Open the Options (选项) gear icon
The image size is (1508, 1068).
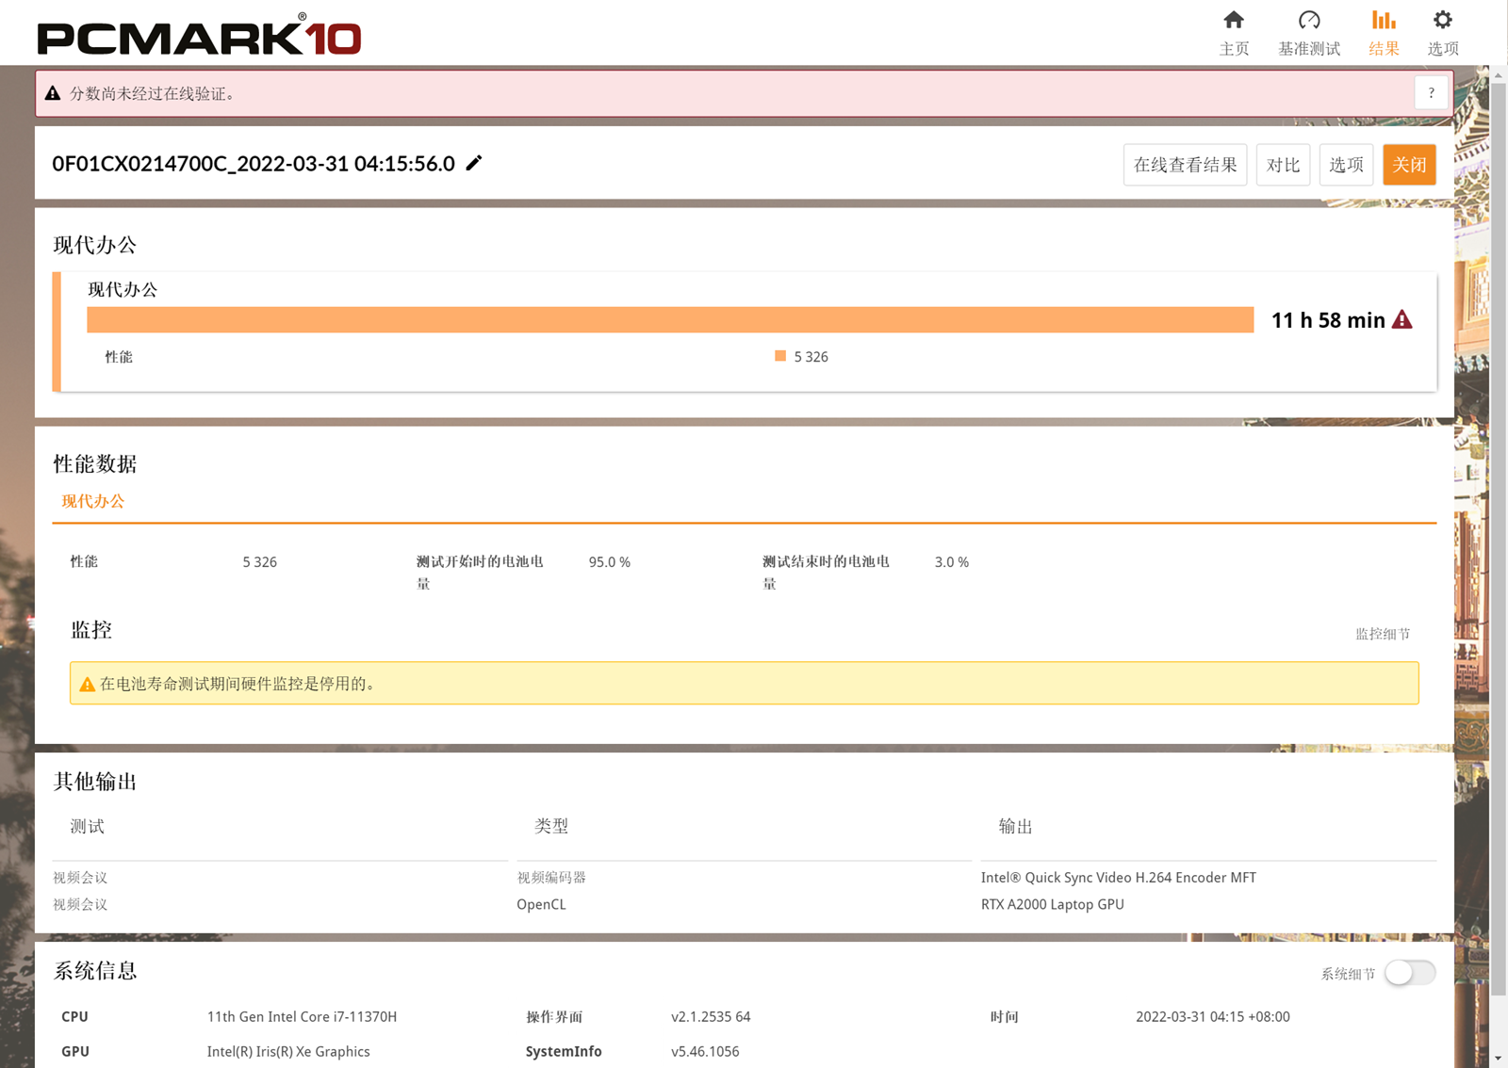coord(1442,21)
